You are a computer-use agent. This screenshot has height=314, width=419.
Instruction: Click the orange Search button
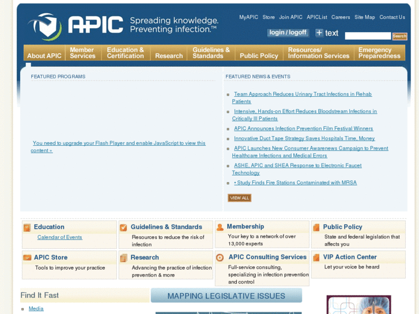399,36
